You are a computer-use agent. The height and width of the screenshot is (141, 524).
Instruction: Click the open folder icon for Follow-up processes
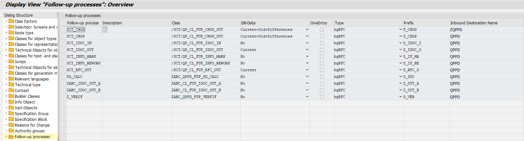click(11, 137)
